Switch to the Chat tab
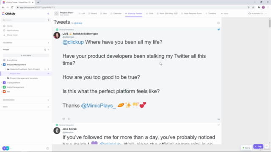Screen dimensions: 271x152 click(x=149, y=14)
